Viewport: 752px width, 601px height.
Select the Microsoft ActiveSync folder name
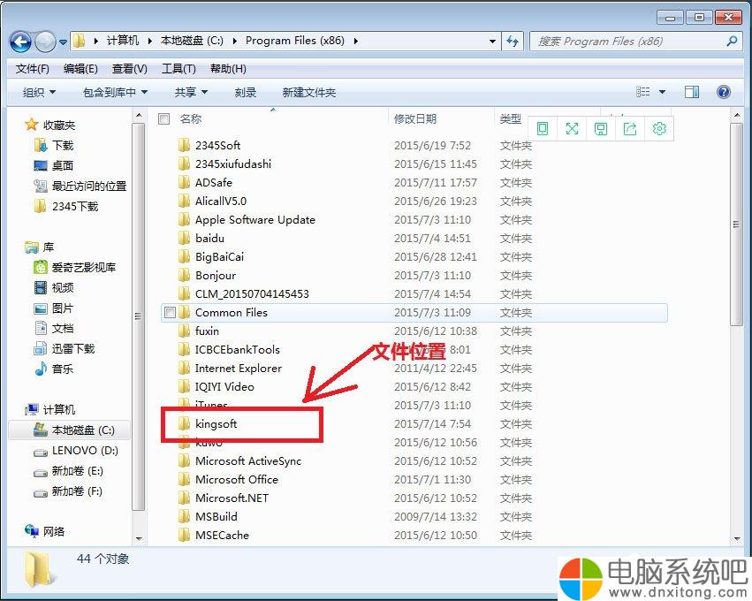(x=248, y=461)
